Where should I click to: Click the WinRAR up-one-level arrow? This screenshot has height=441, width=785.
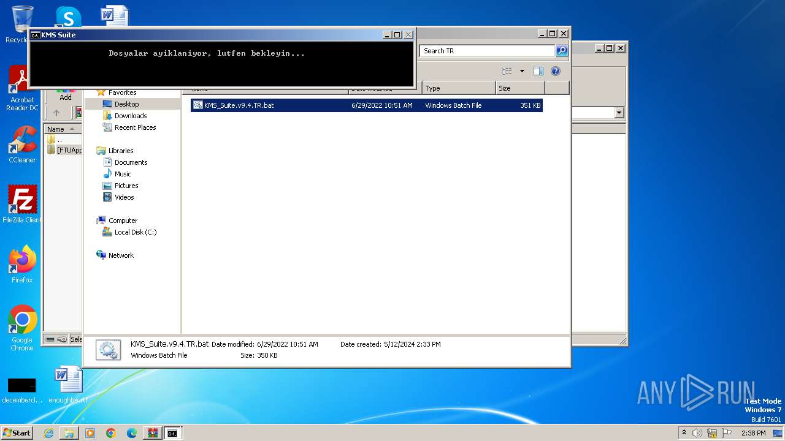(x=56, y=113)
